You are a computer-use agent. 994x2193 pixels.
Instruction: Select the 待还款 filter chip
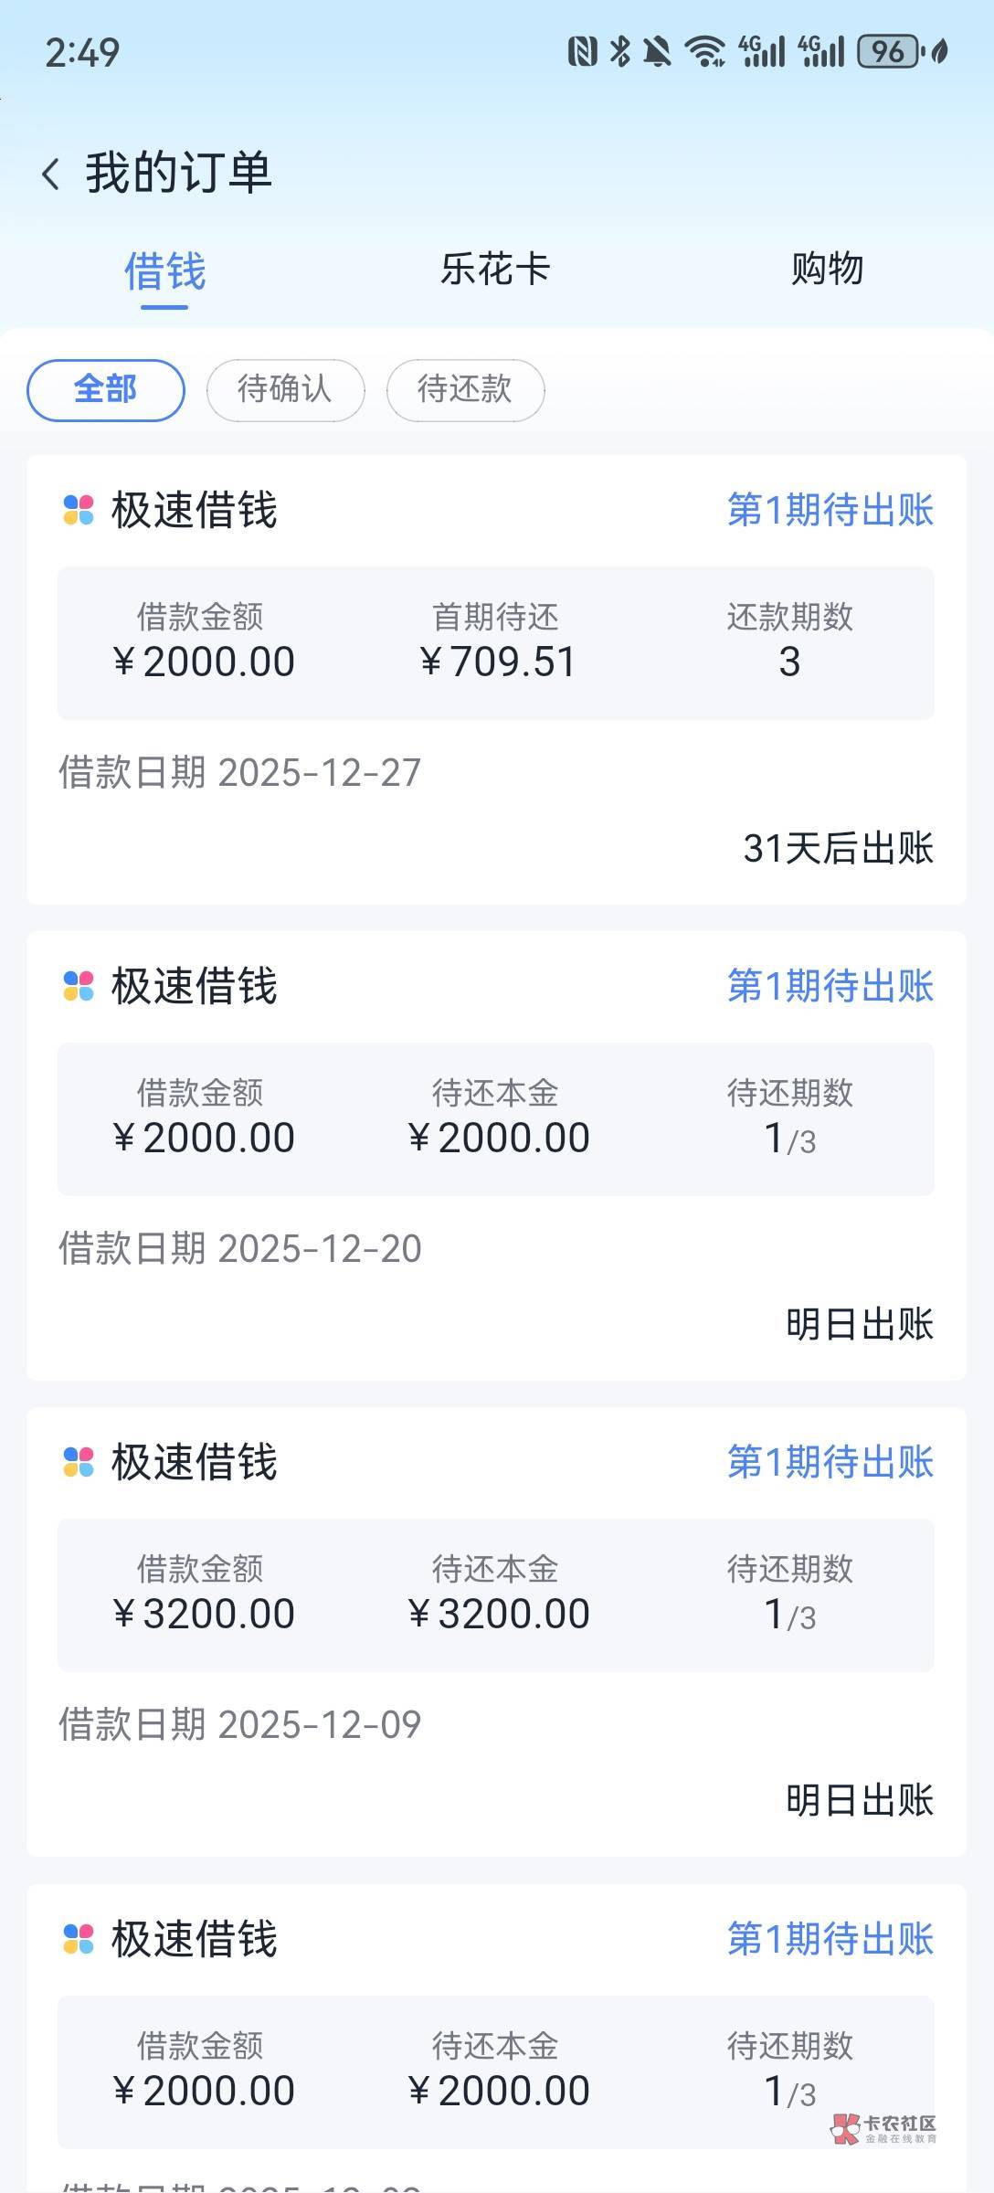[465, 390]
